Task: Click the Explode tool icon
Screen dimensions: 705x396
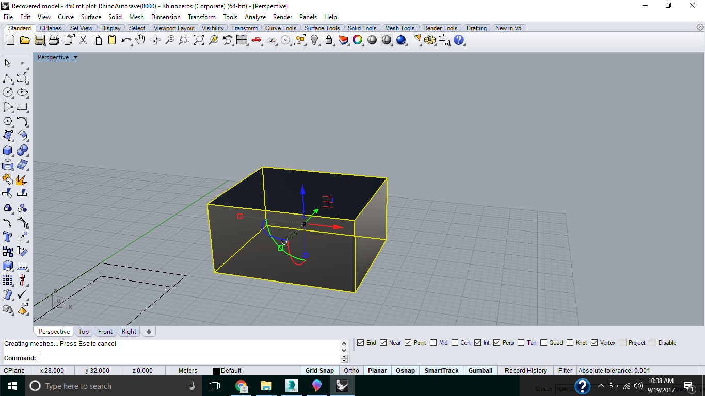Action: (x=22, y=179)
